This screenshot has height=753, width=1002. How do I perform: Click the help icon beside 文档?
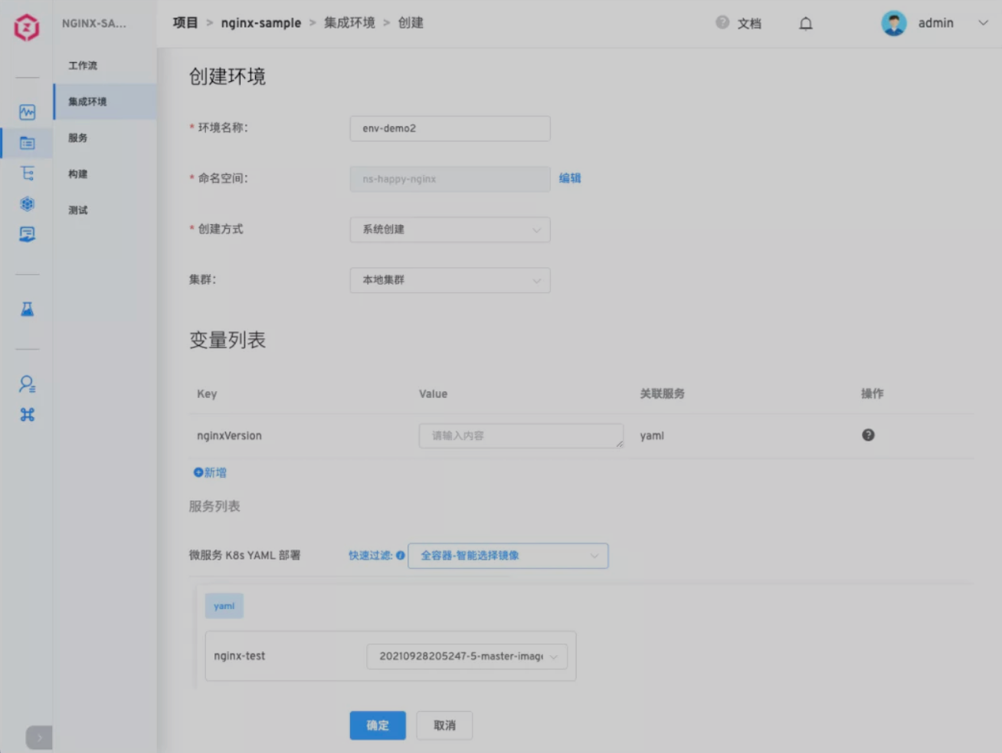(721, 23)
